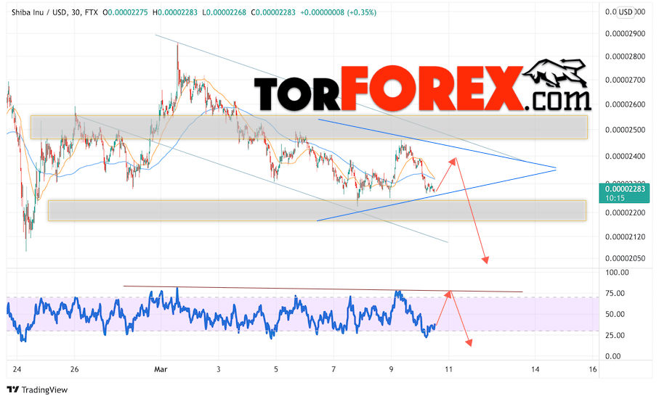
Task: Click the 0.00002400 price axis label
Action: coord(625,157)
